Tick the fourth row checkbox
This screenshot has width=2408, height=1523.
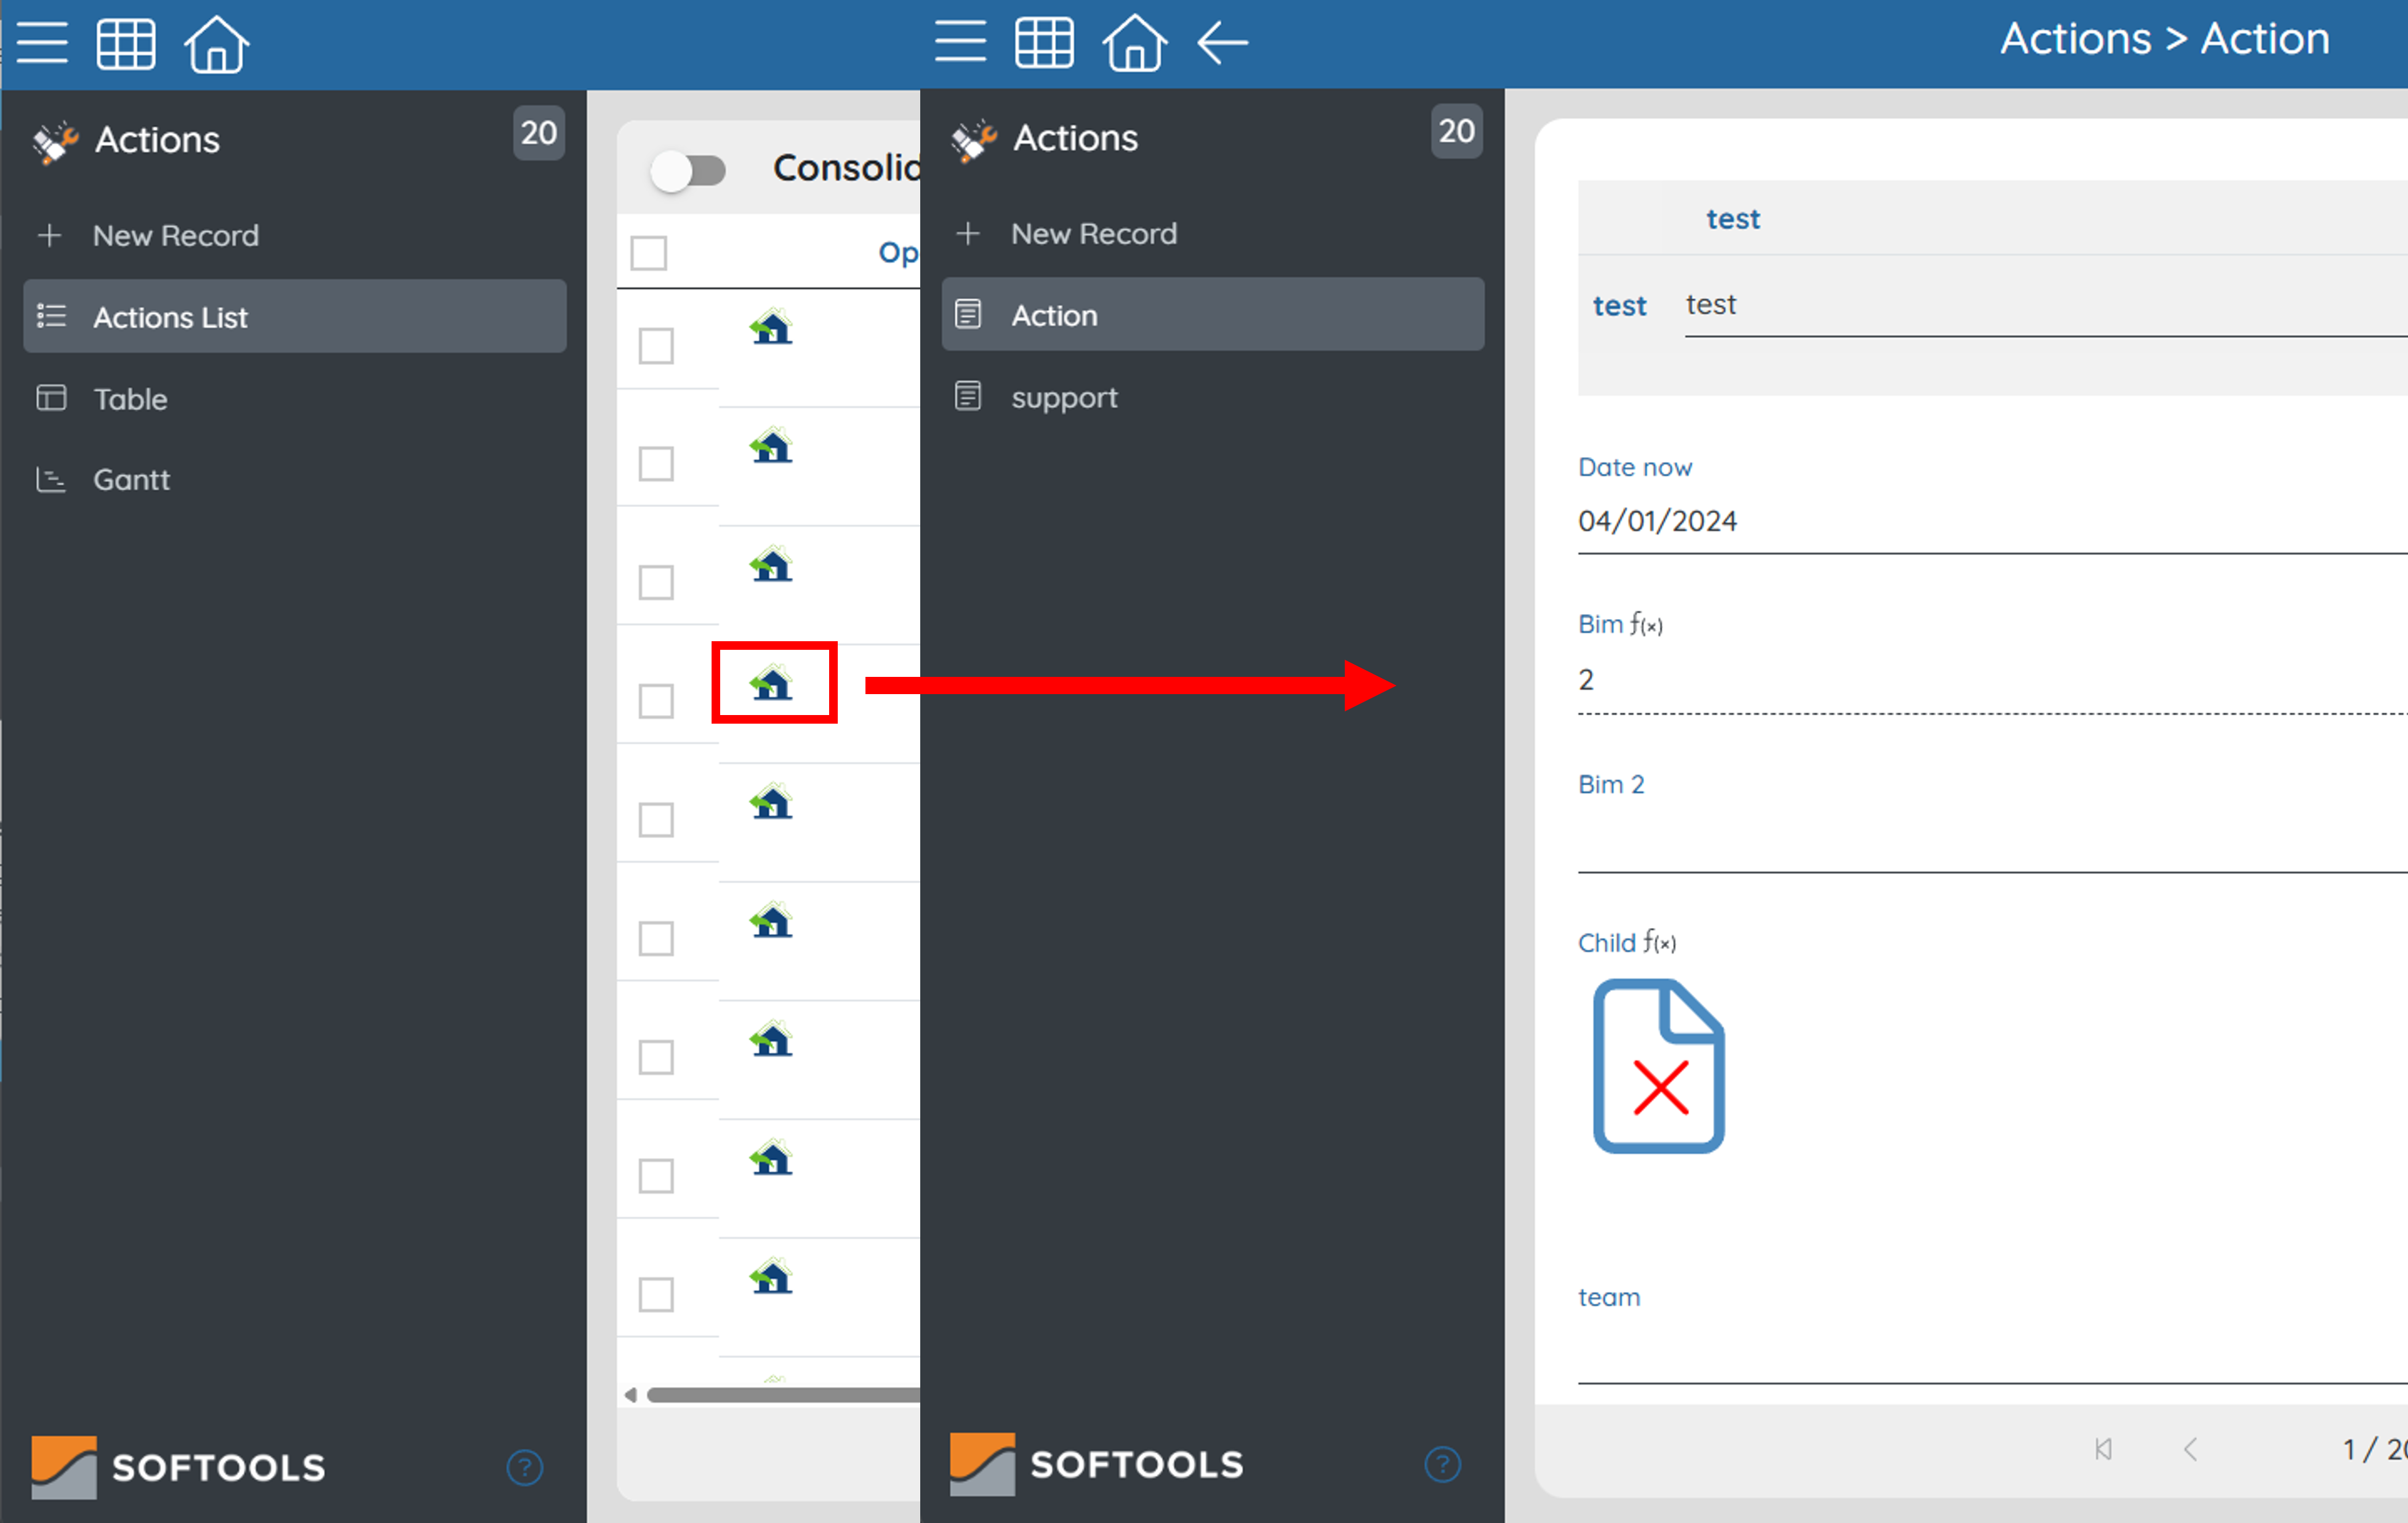coord(656,701)
